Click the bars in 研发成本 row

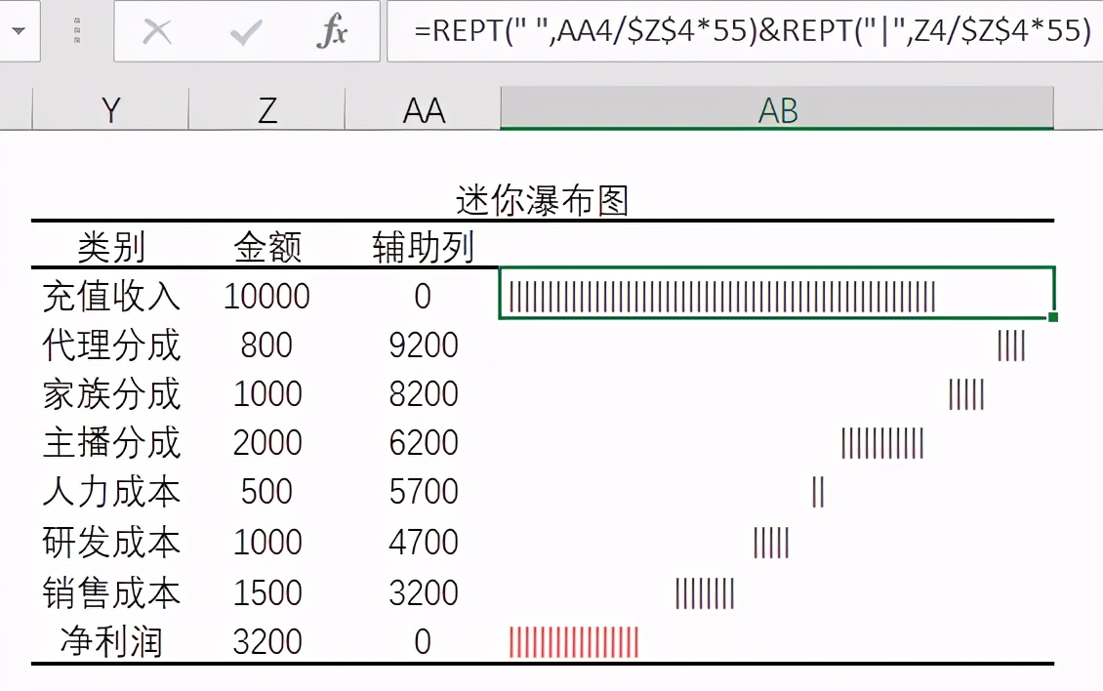(772, 544)
